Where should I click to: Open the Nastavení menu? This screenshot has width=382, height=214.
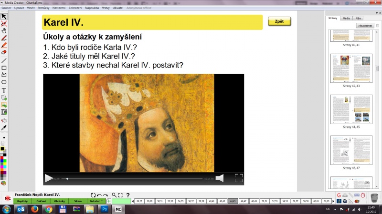59,8
